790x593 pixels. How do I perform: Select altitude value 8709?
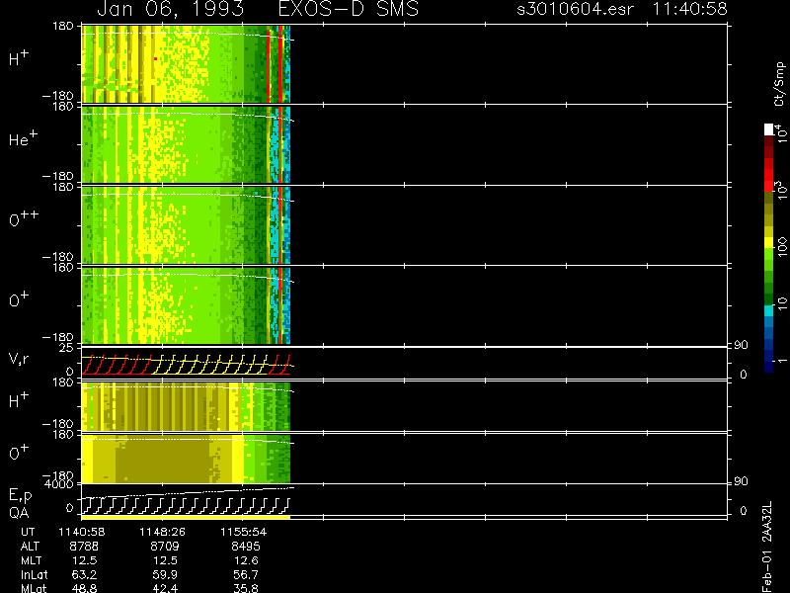click(165, 547)
